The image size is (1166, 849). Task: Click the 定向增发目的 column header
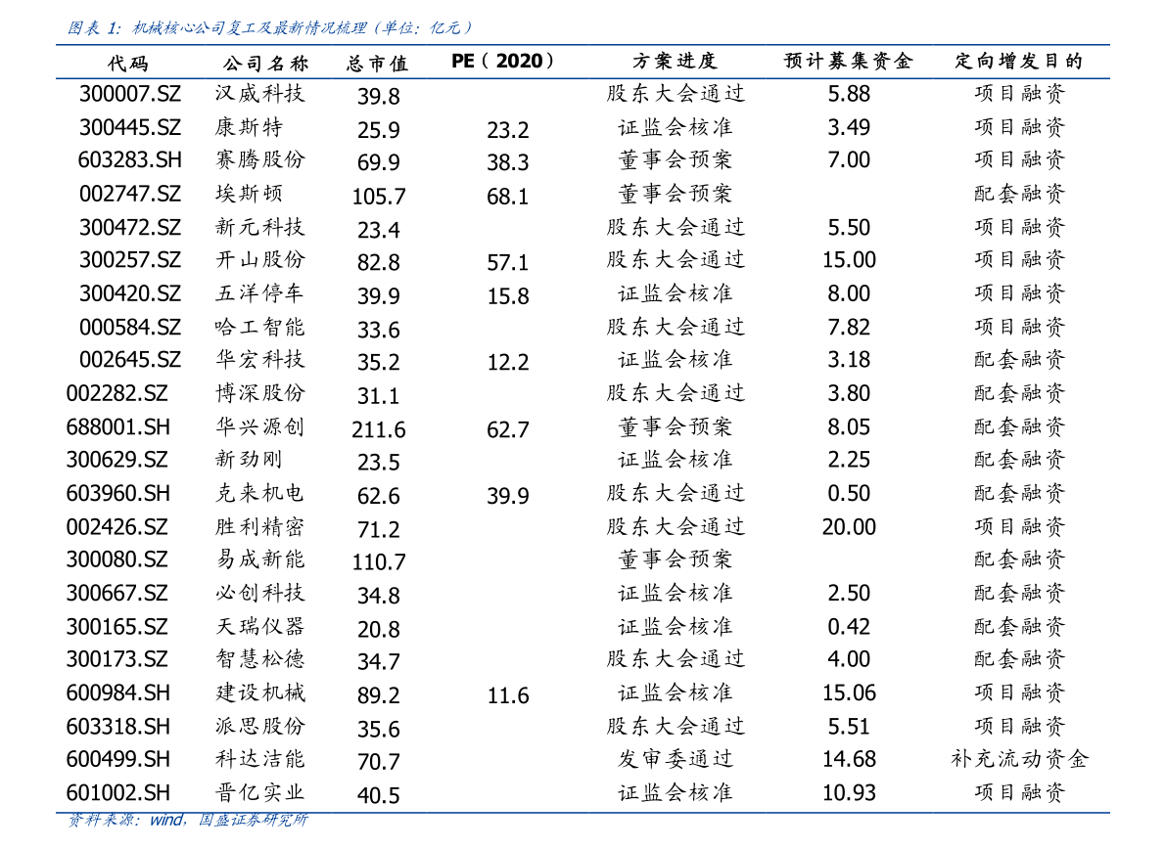[x=1018, y=62]
